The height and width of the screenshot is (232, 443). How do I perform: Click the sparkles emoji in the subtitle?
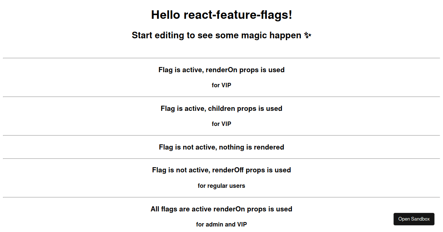click(308, 35)
